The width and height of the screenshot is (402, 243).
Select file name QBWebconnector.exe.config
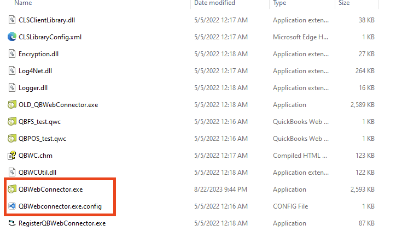(x=60, y=206)
